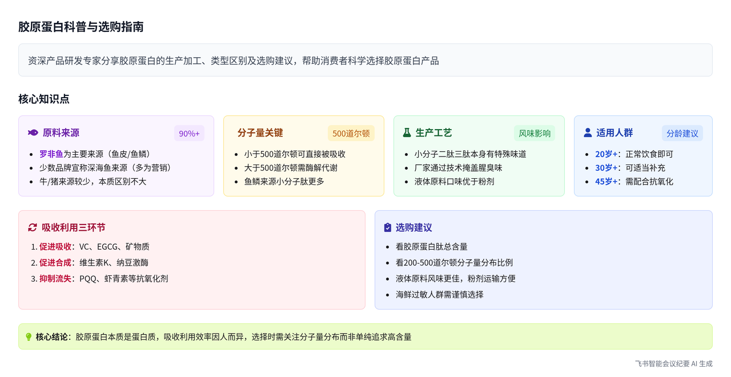Click the person icon beside 适用人群
This screenshot has height=377, width=731.
588,133
